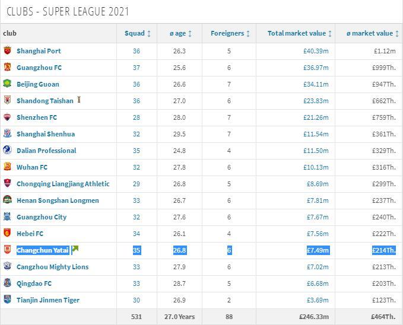Viewport: 403px width, 325px height.
Task: Sort by ø market value arrow
Action: pyautogui.click(x=397, y=33)
